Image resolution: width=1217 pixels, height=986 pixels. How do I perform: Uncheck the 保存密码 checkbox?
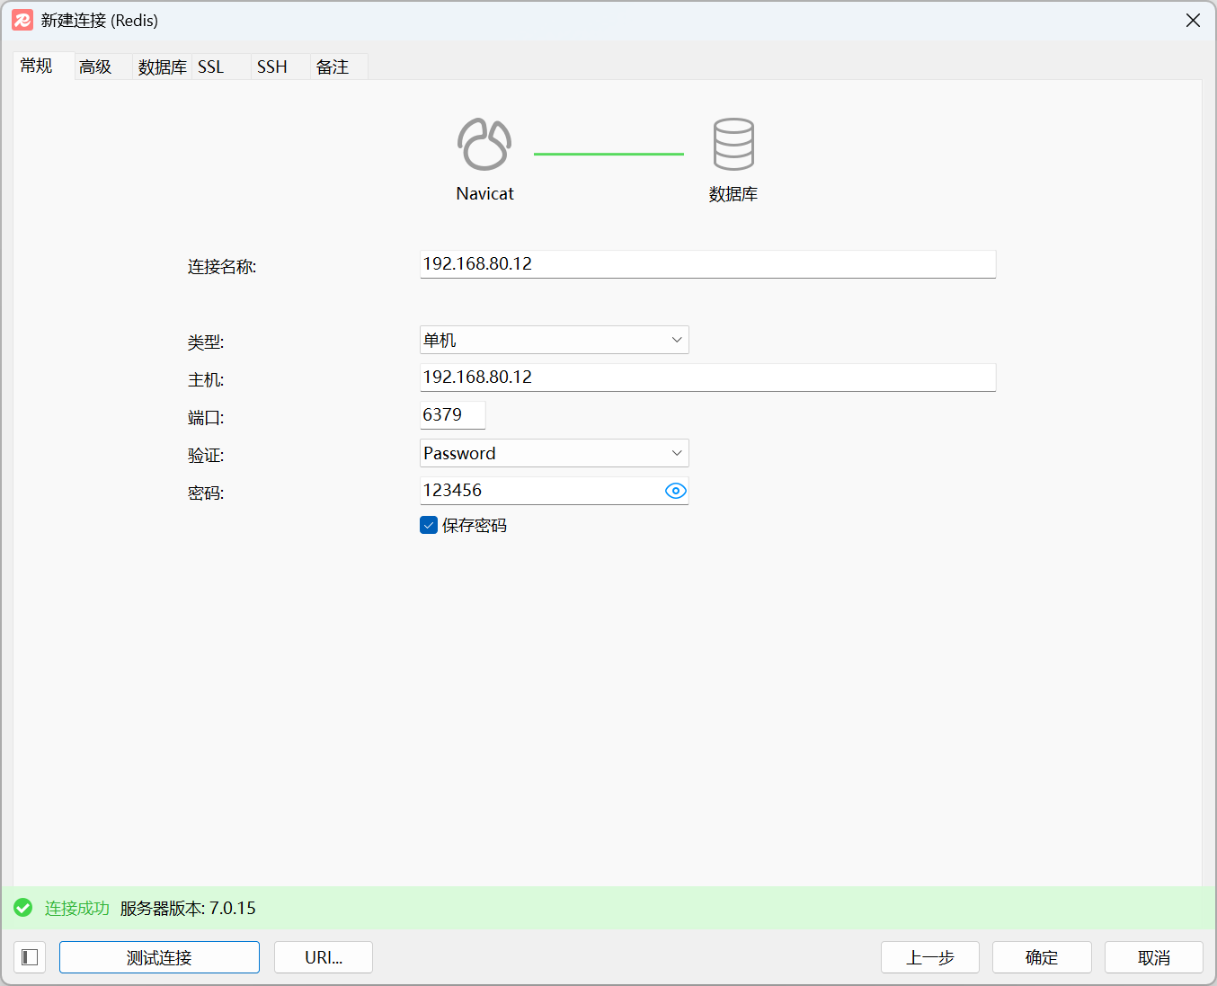(429, 526)
